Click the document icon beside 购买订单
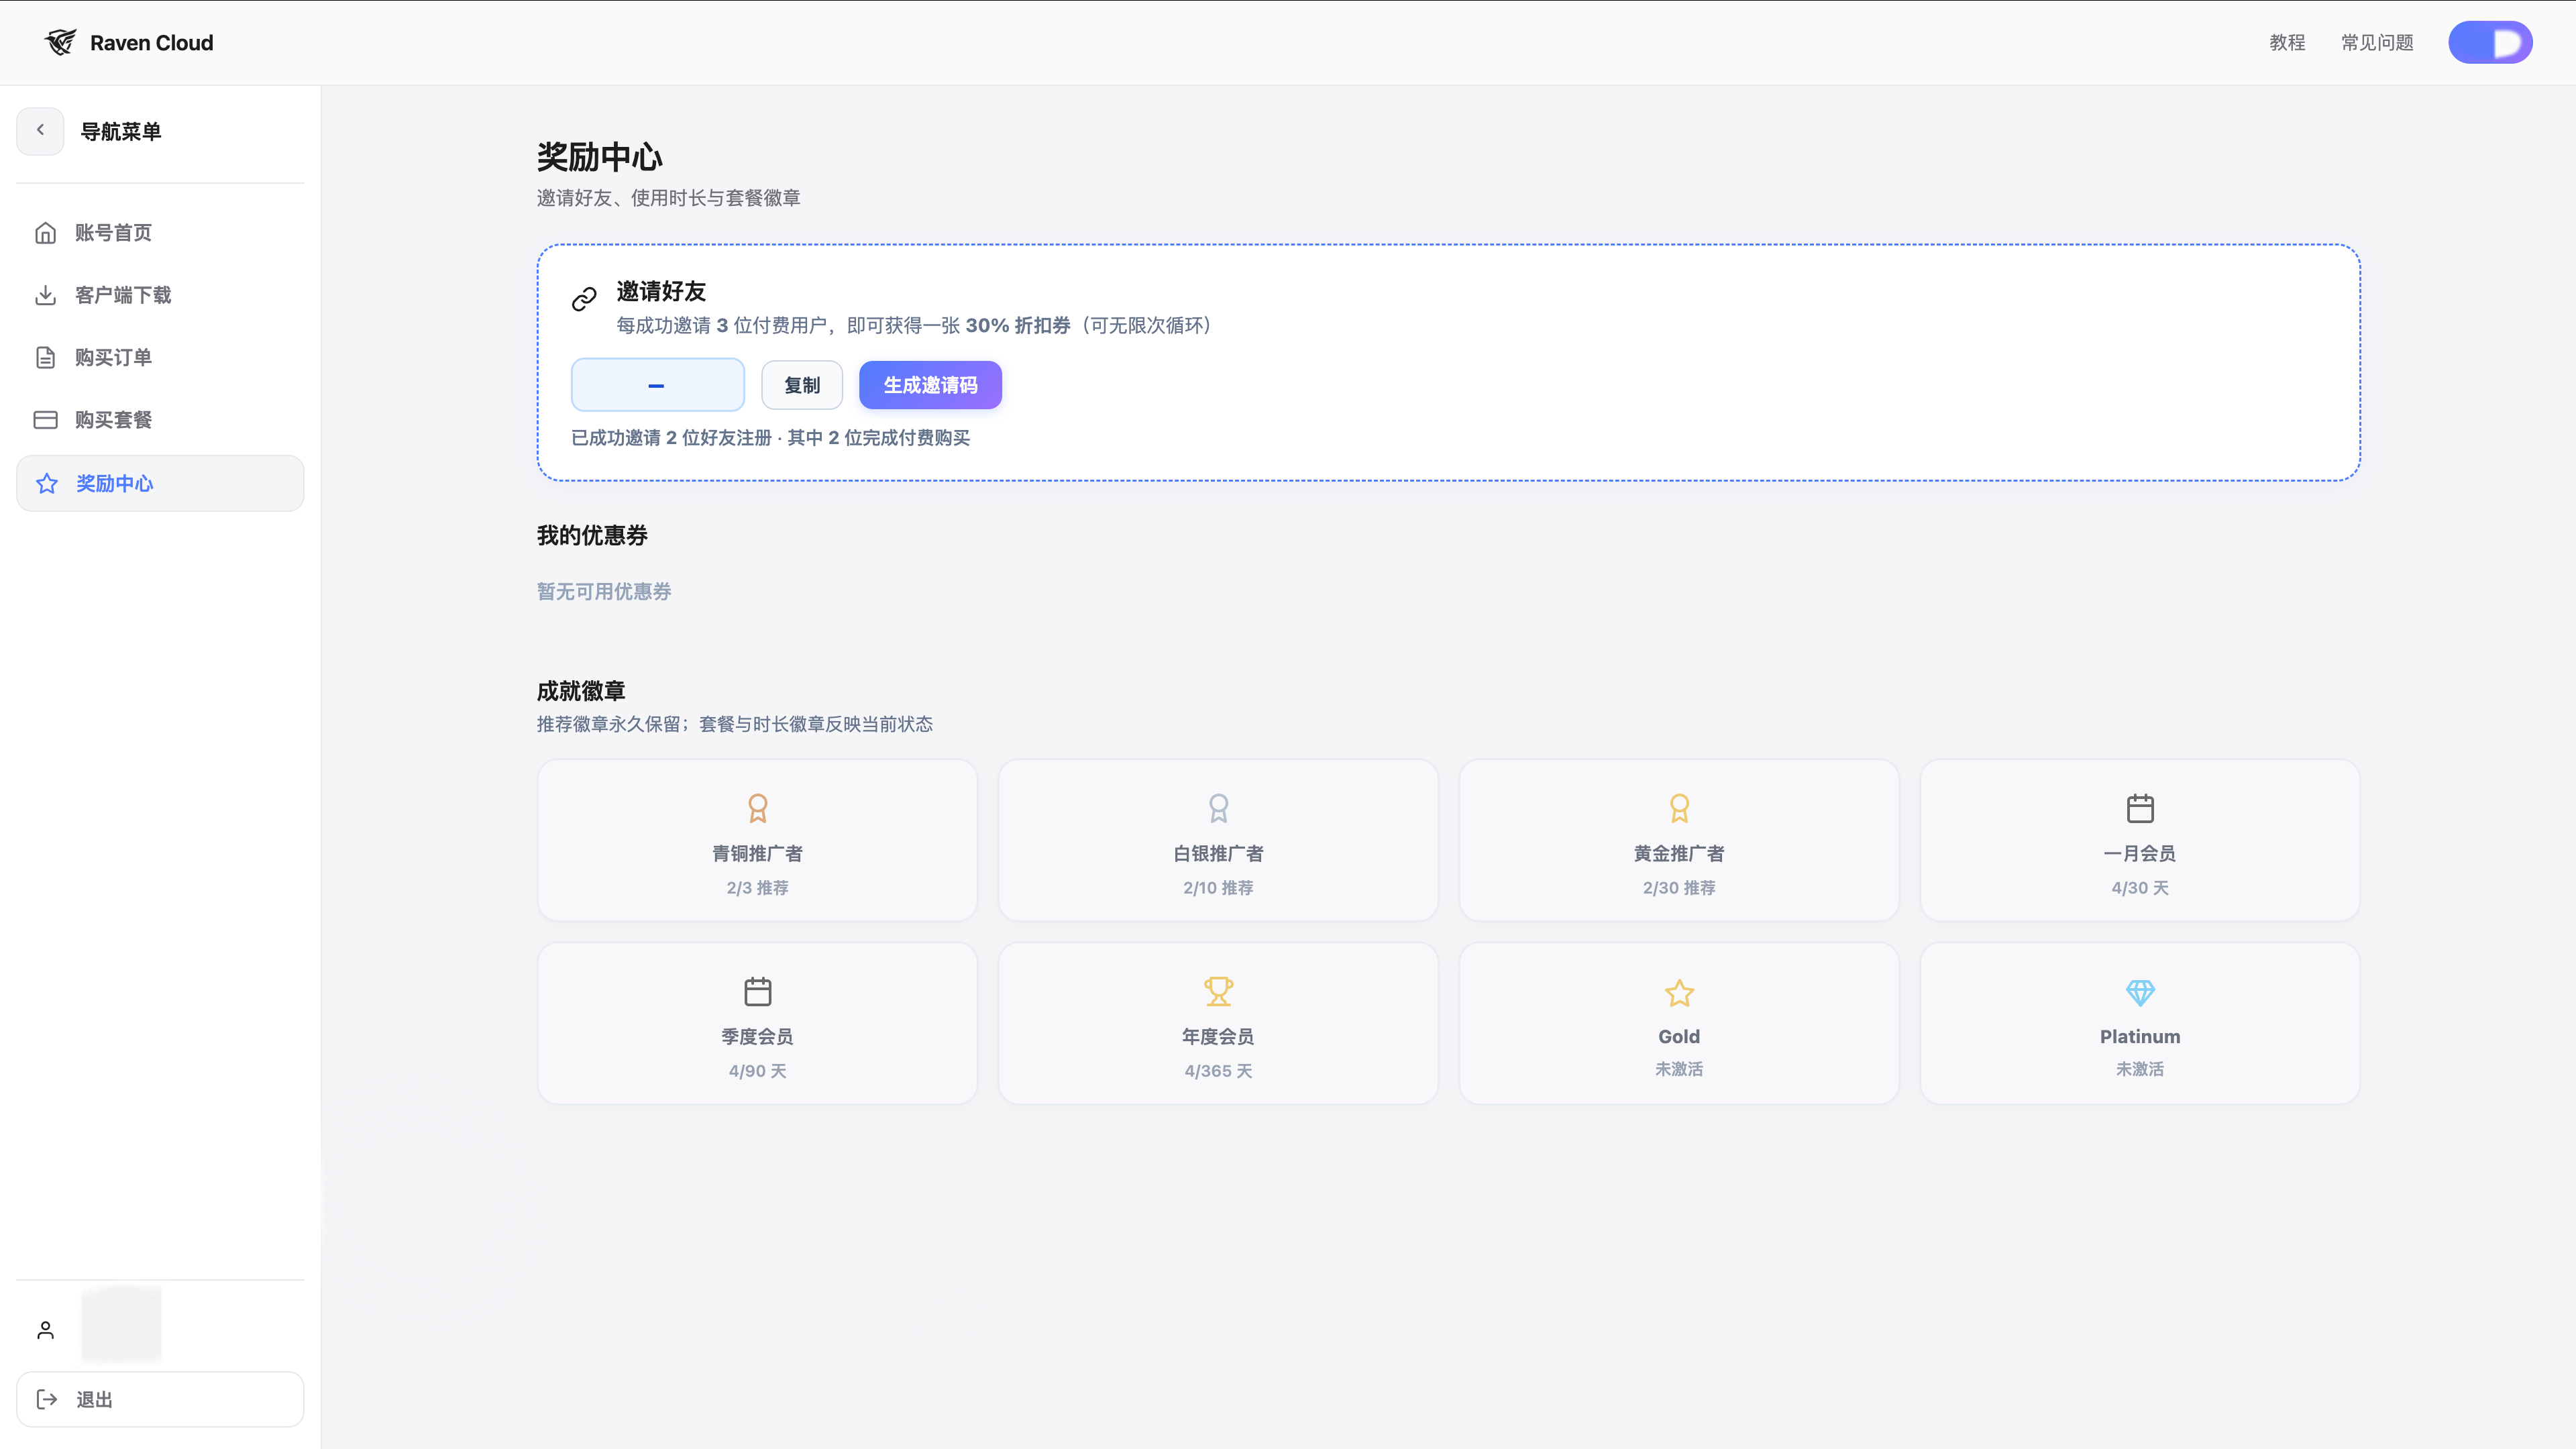The height and width of the screenshot is (1449, 2576). [x=45, y=357]
